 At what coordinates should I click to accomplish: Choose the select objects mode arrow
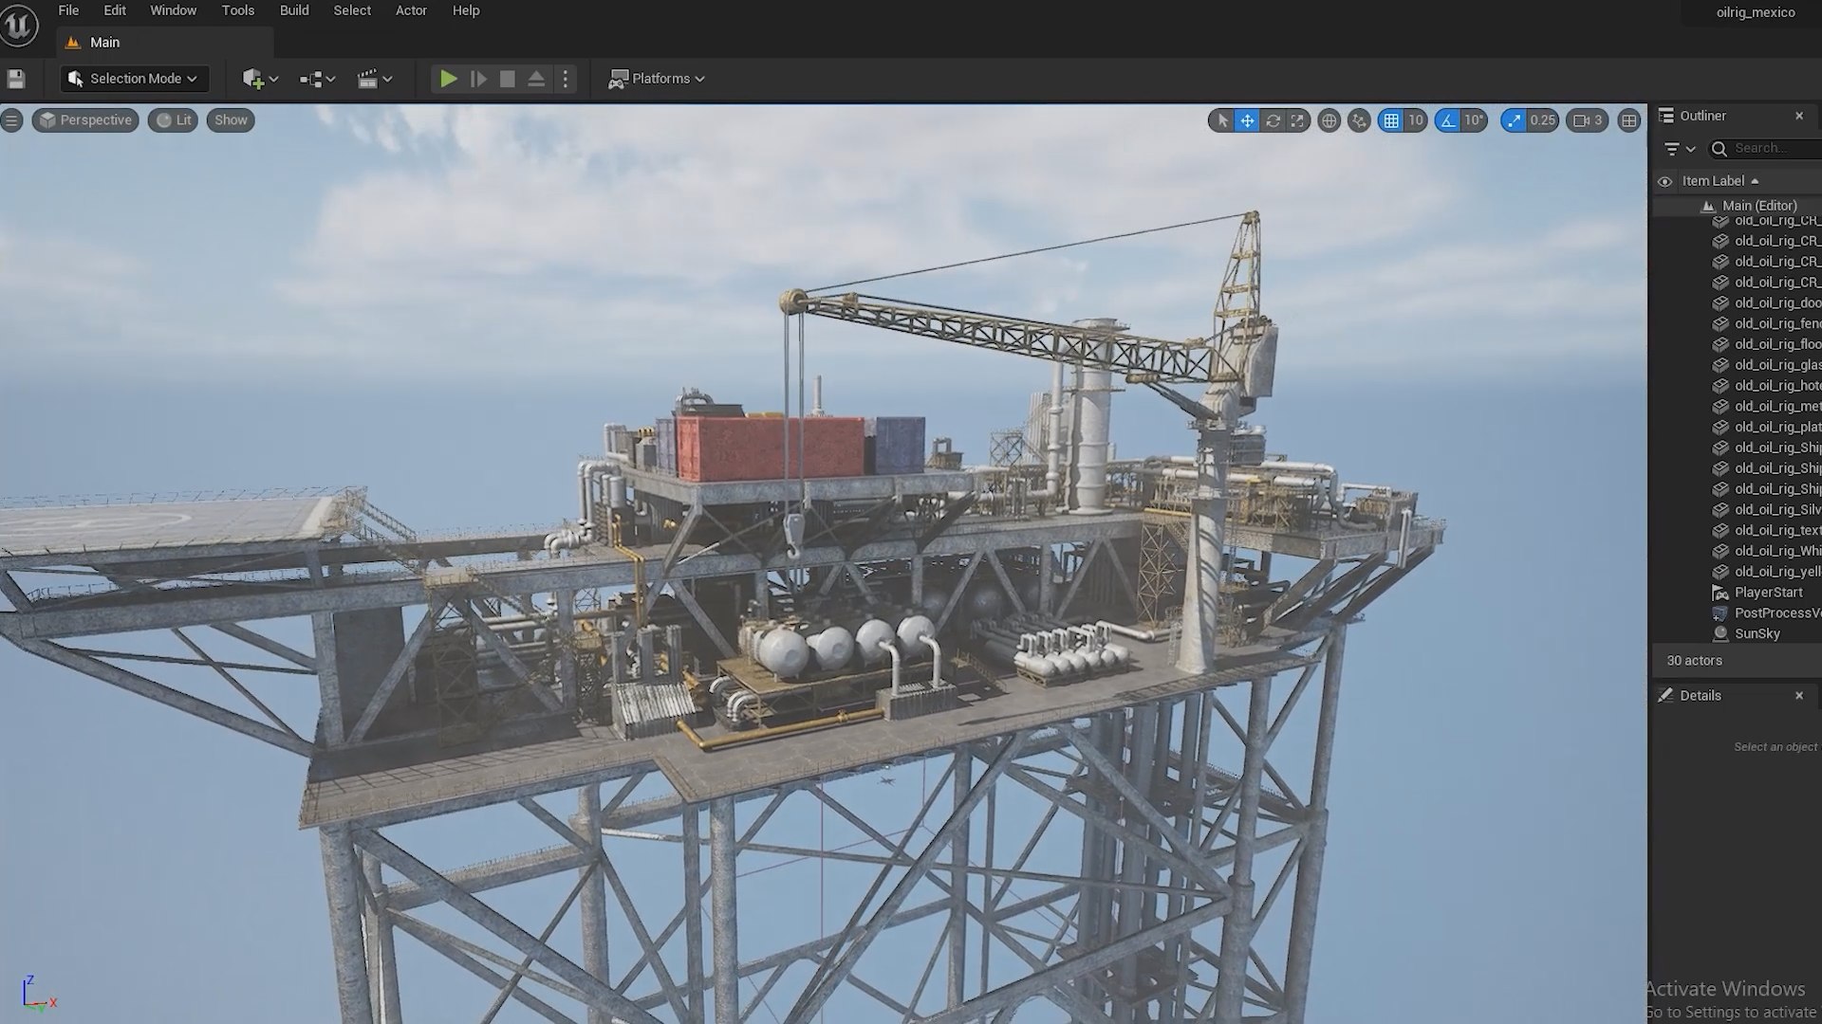pos(1222,120)
